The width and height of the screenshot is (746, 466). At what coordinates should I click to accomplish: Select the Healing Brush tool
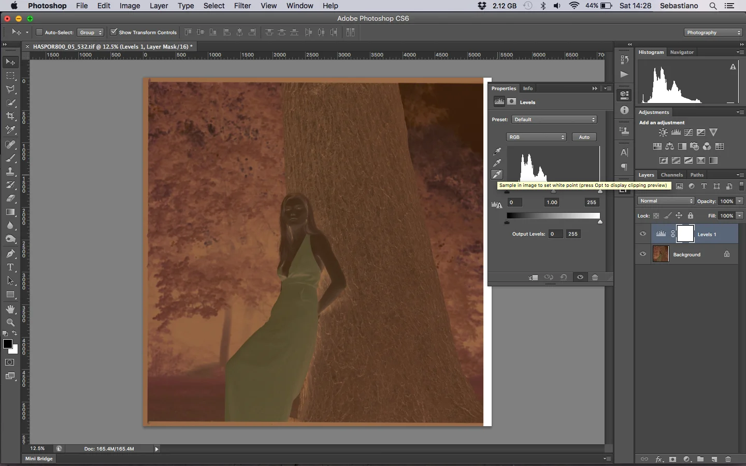pyautogui.click(x=10, y=144)
